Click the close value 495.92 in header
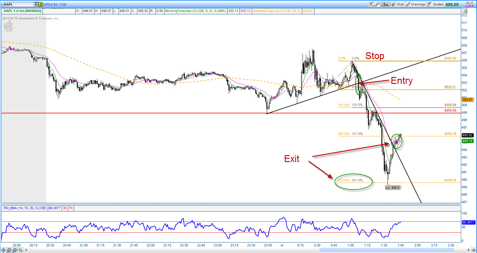This screenshot has width=477, height=253. click(143, 11)
